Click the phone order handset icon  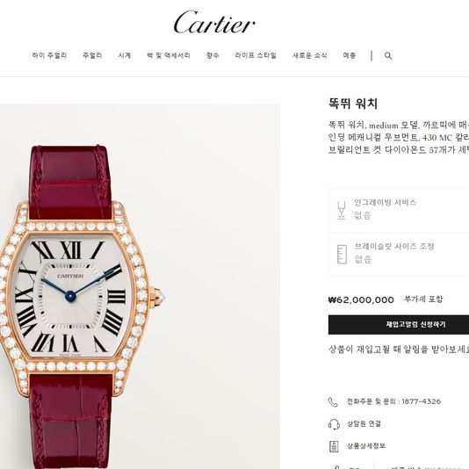(333, 402)
